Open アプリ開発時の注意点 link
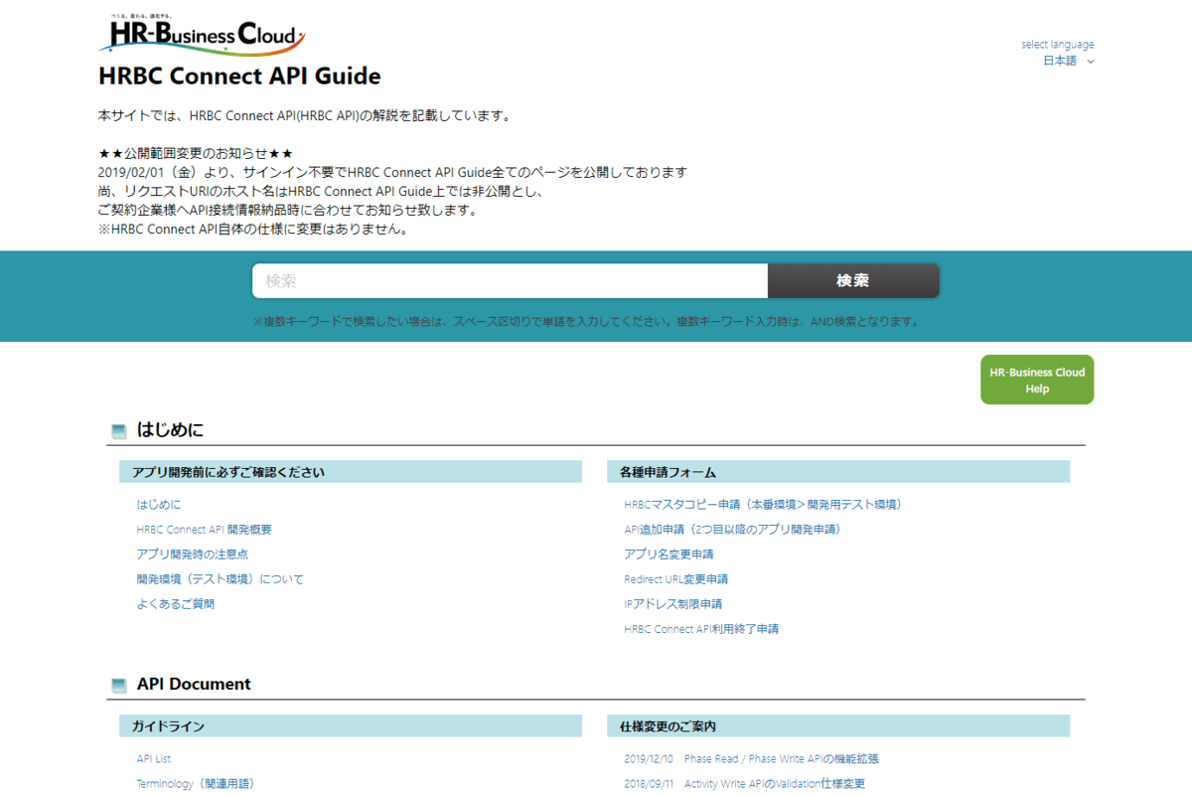 [192, 555]
